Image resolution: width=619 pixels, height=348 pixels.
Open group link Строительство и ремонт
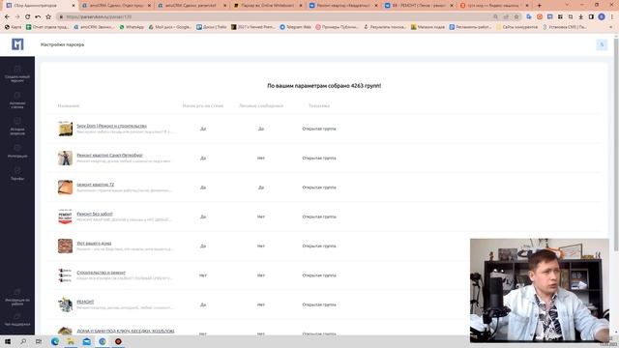click(101, 273)
